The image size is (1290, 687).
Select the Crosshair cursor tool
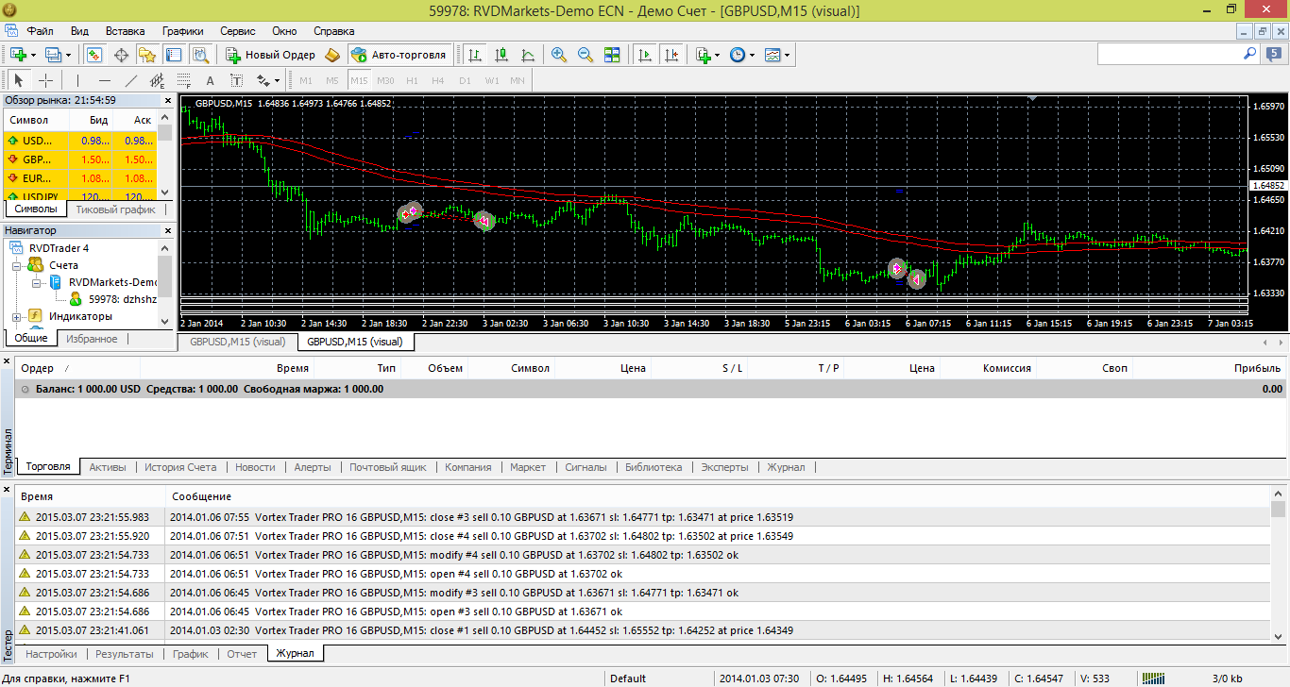[44, 80]
